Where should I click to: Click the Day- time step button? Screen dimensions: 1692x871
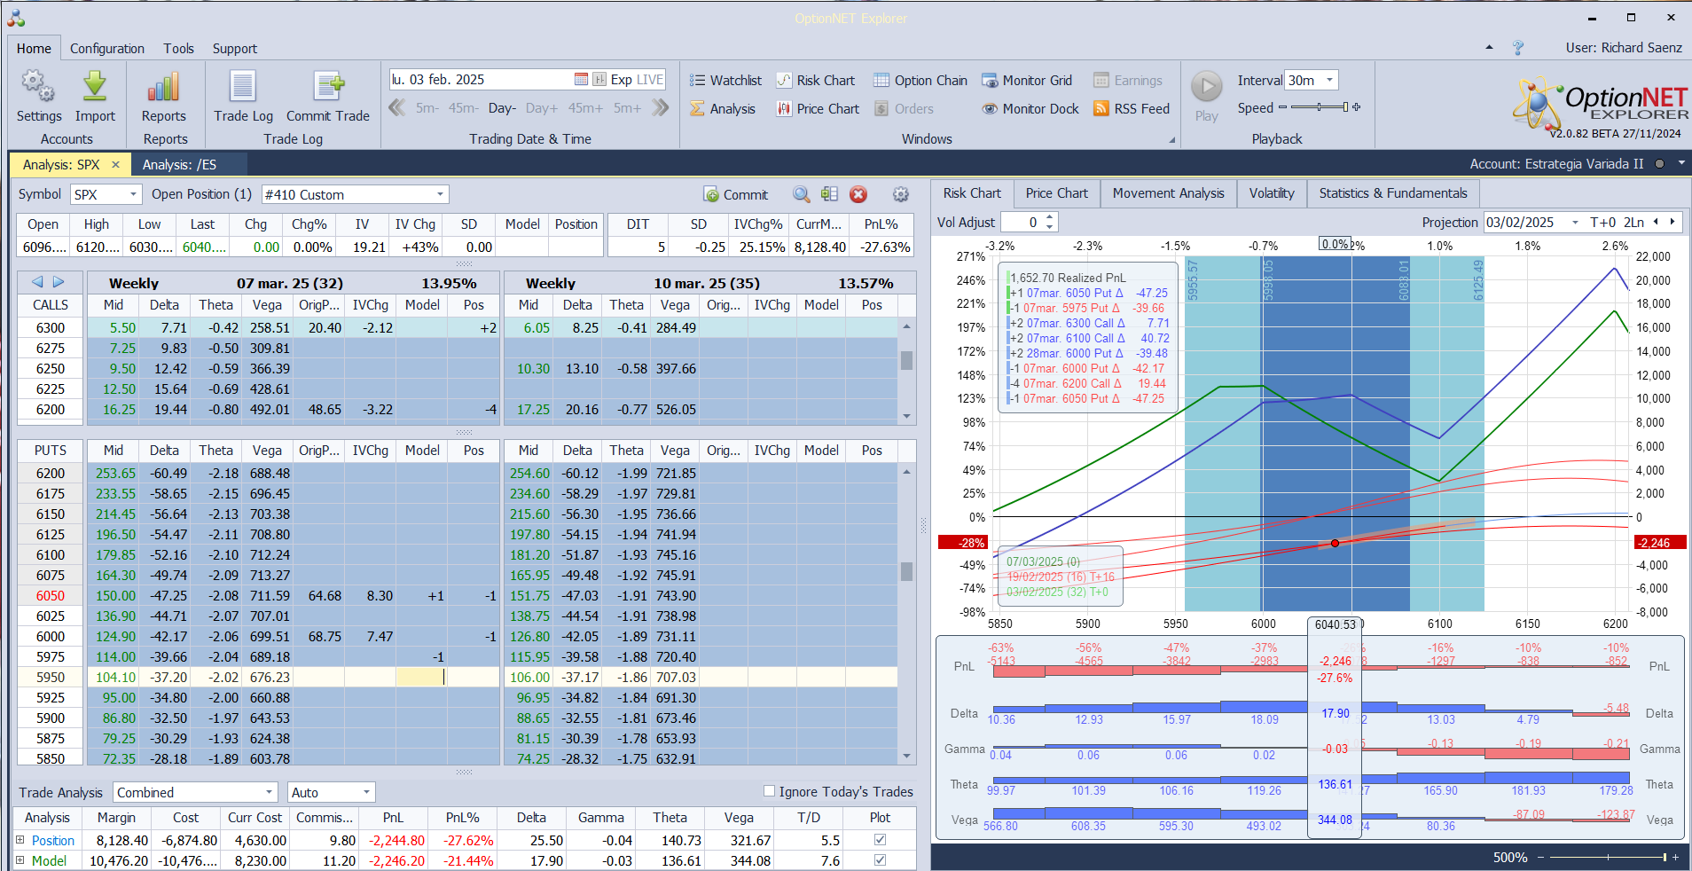point(502,108)
